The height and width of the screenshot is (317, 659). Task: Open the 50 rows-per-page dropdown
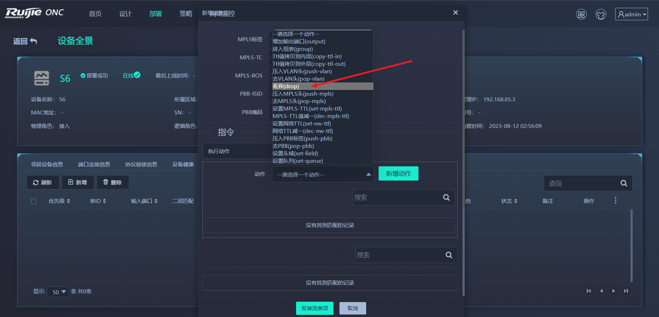58,292
